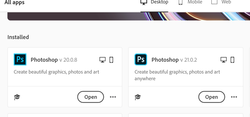Open Photoshop v 20.0.8
Screen dimensions: 250x117
click(91, 97)
